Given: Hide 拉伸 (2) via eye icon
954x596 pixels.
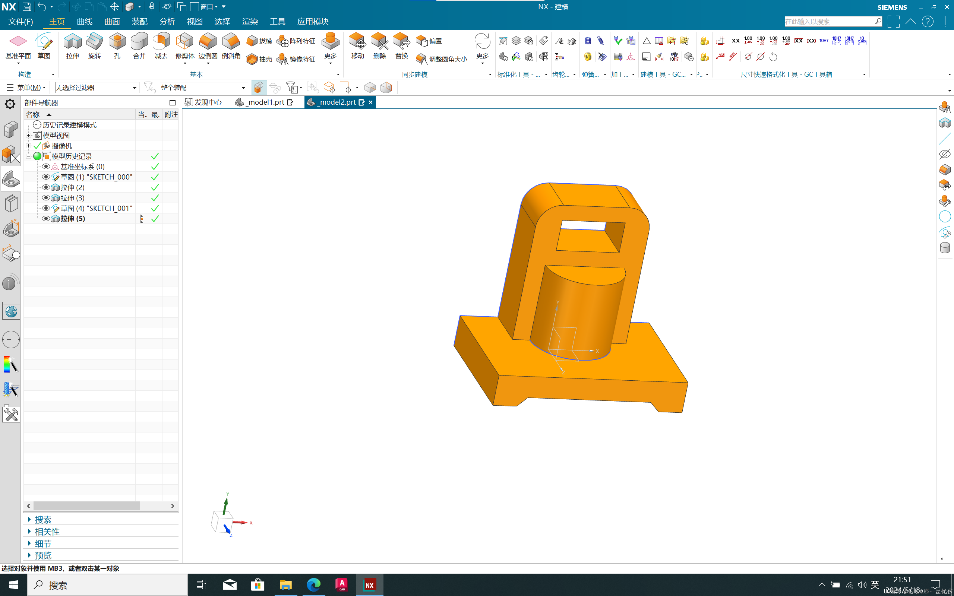Looking at the screenshot, I should click(x=46, y=187).
